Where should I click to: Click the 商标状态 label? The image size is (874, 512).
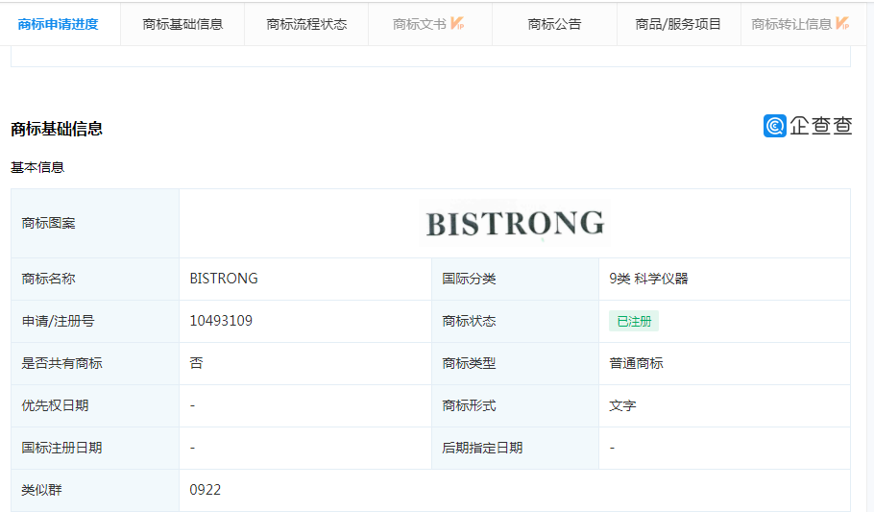pos(469,321)
